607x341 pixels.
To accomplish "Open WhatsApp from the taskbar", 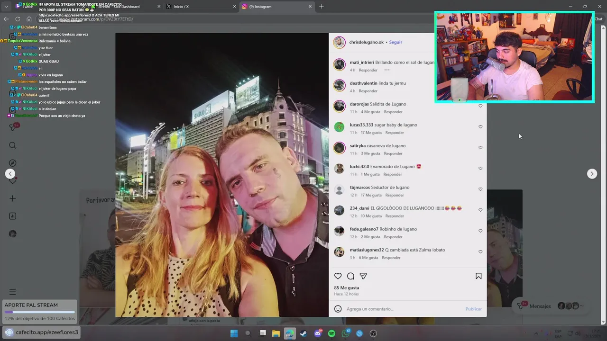I will coord(346,333).
